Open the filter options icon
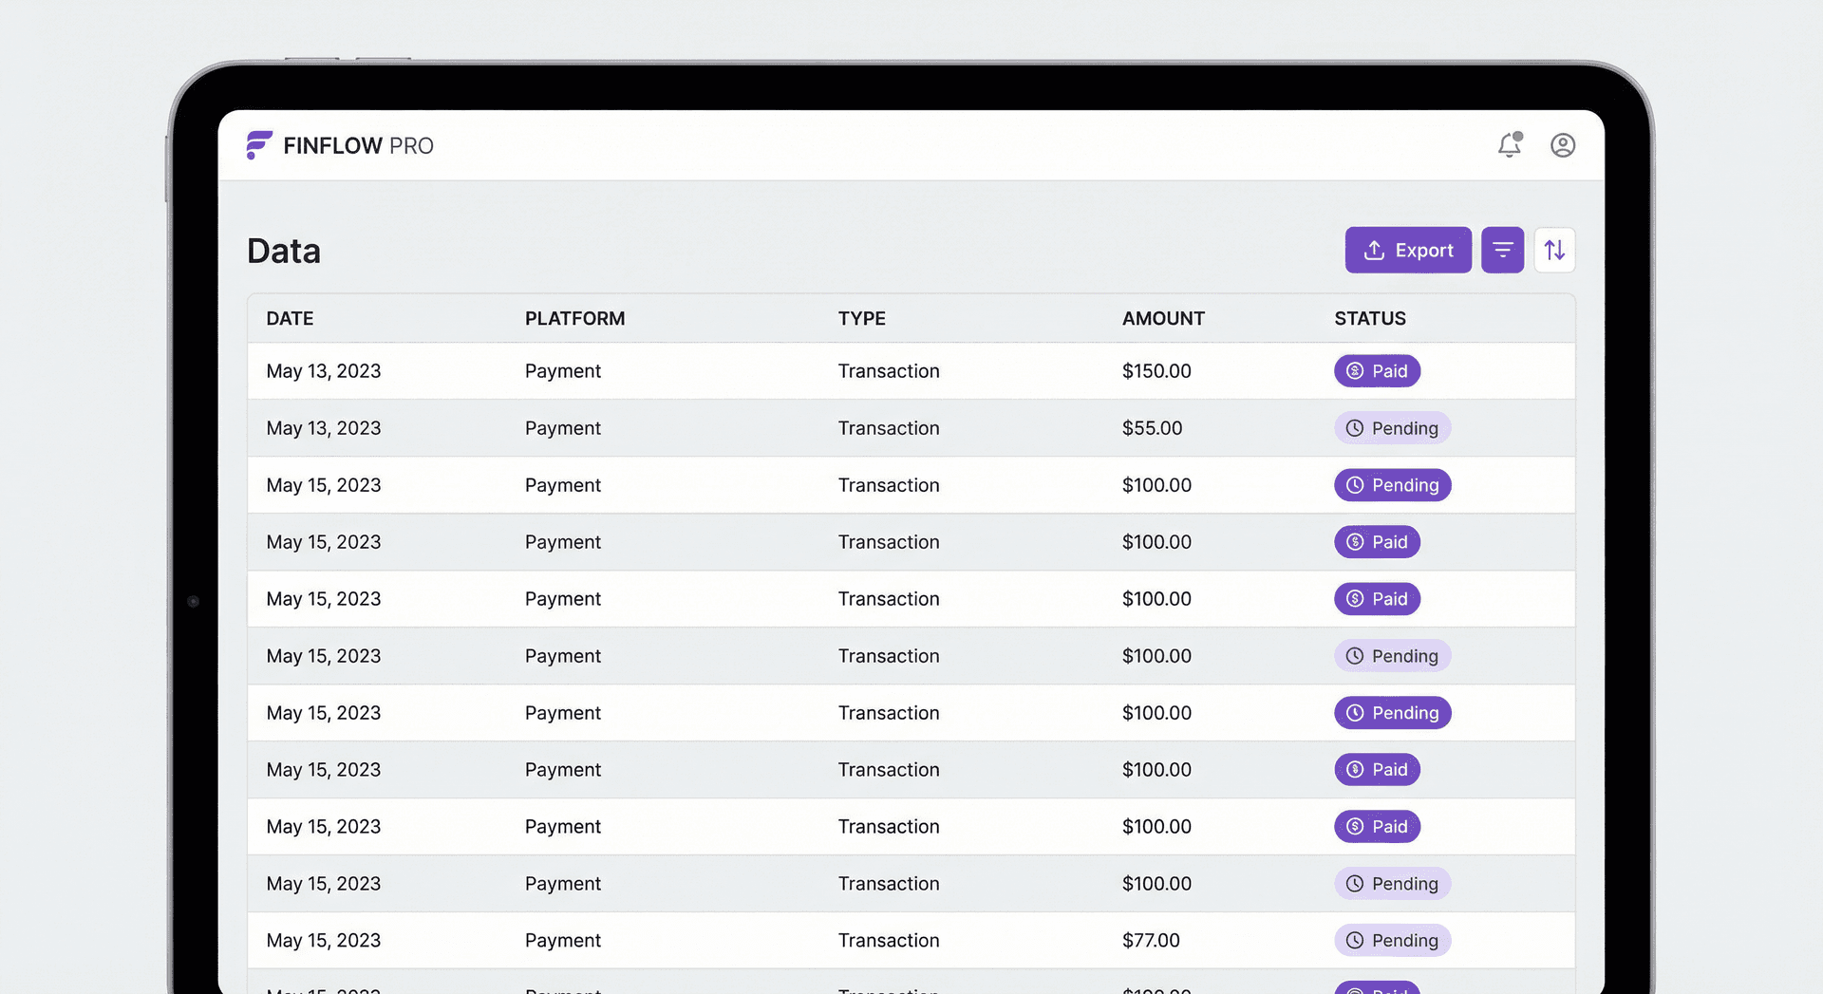The height and width of the screenshot is (994, 1823). pos(1502,250)
